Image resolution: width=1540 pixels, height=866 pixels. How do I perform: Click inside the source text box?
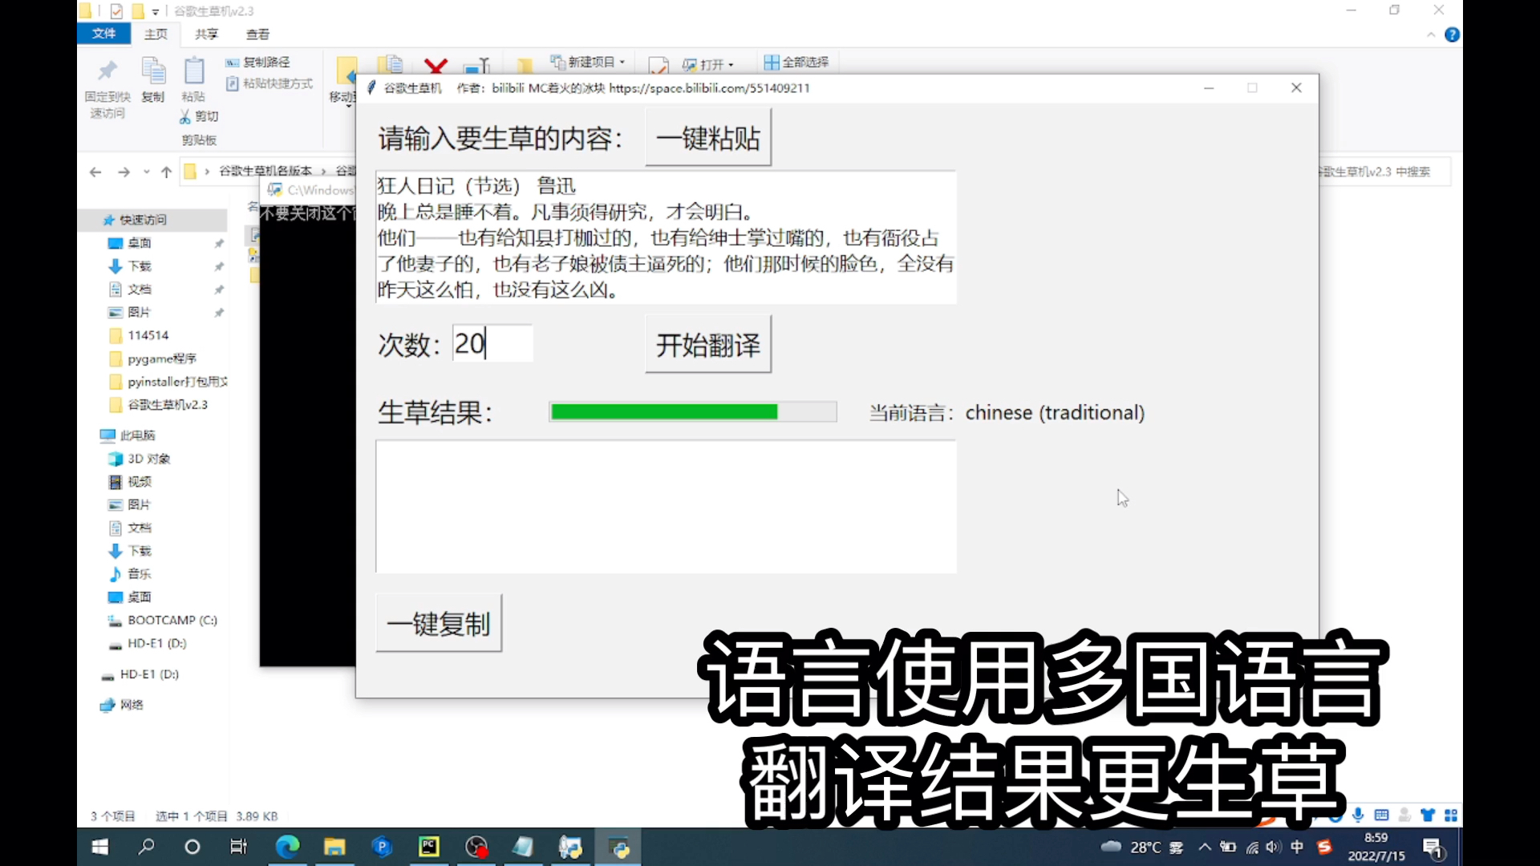coord(666,237)
